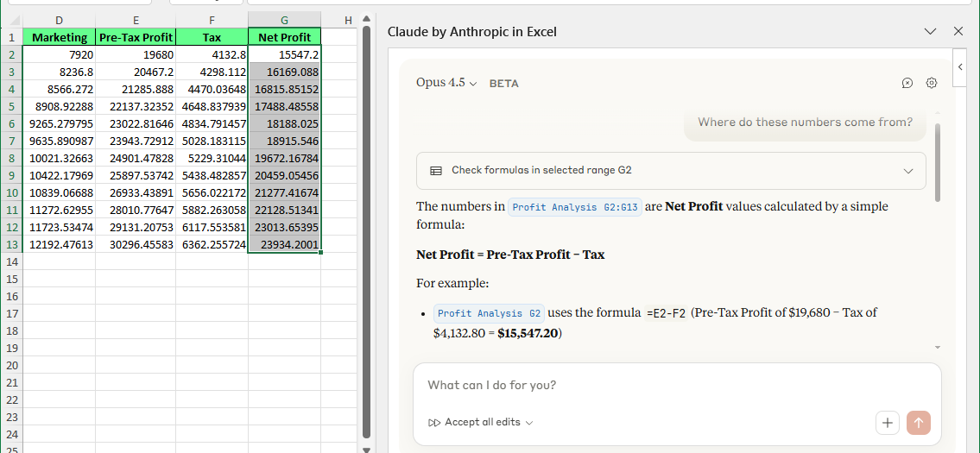Click the plus attachment button
980x453 pixels.
(x=888, y=423)
